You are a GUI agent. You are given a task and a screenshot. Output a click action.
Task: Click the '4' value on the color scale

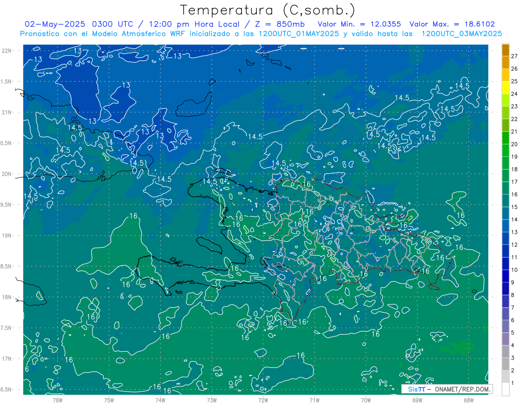click(513, 345)
